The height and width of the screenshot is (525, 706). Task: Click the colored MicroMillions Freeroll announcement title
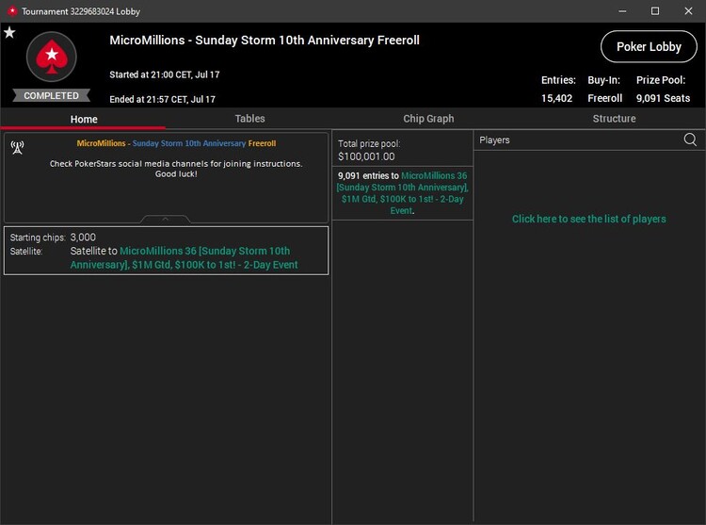pyautogui.click(x=176, y=143)
